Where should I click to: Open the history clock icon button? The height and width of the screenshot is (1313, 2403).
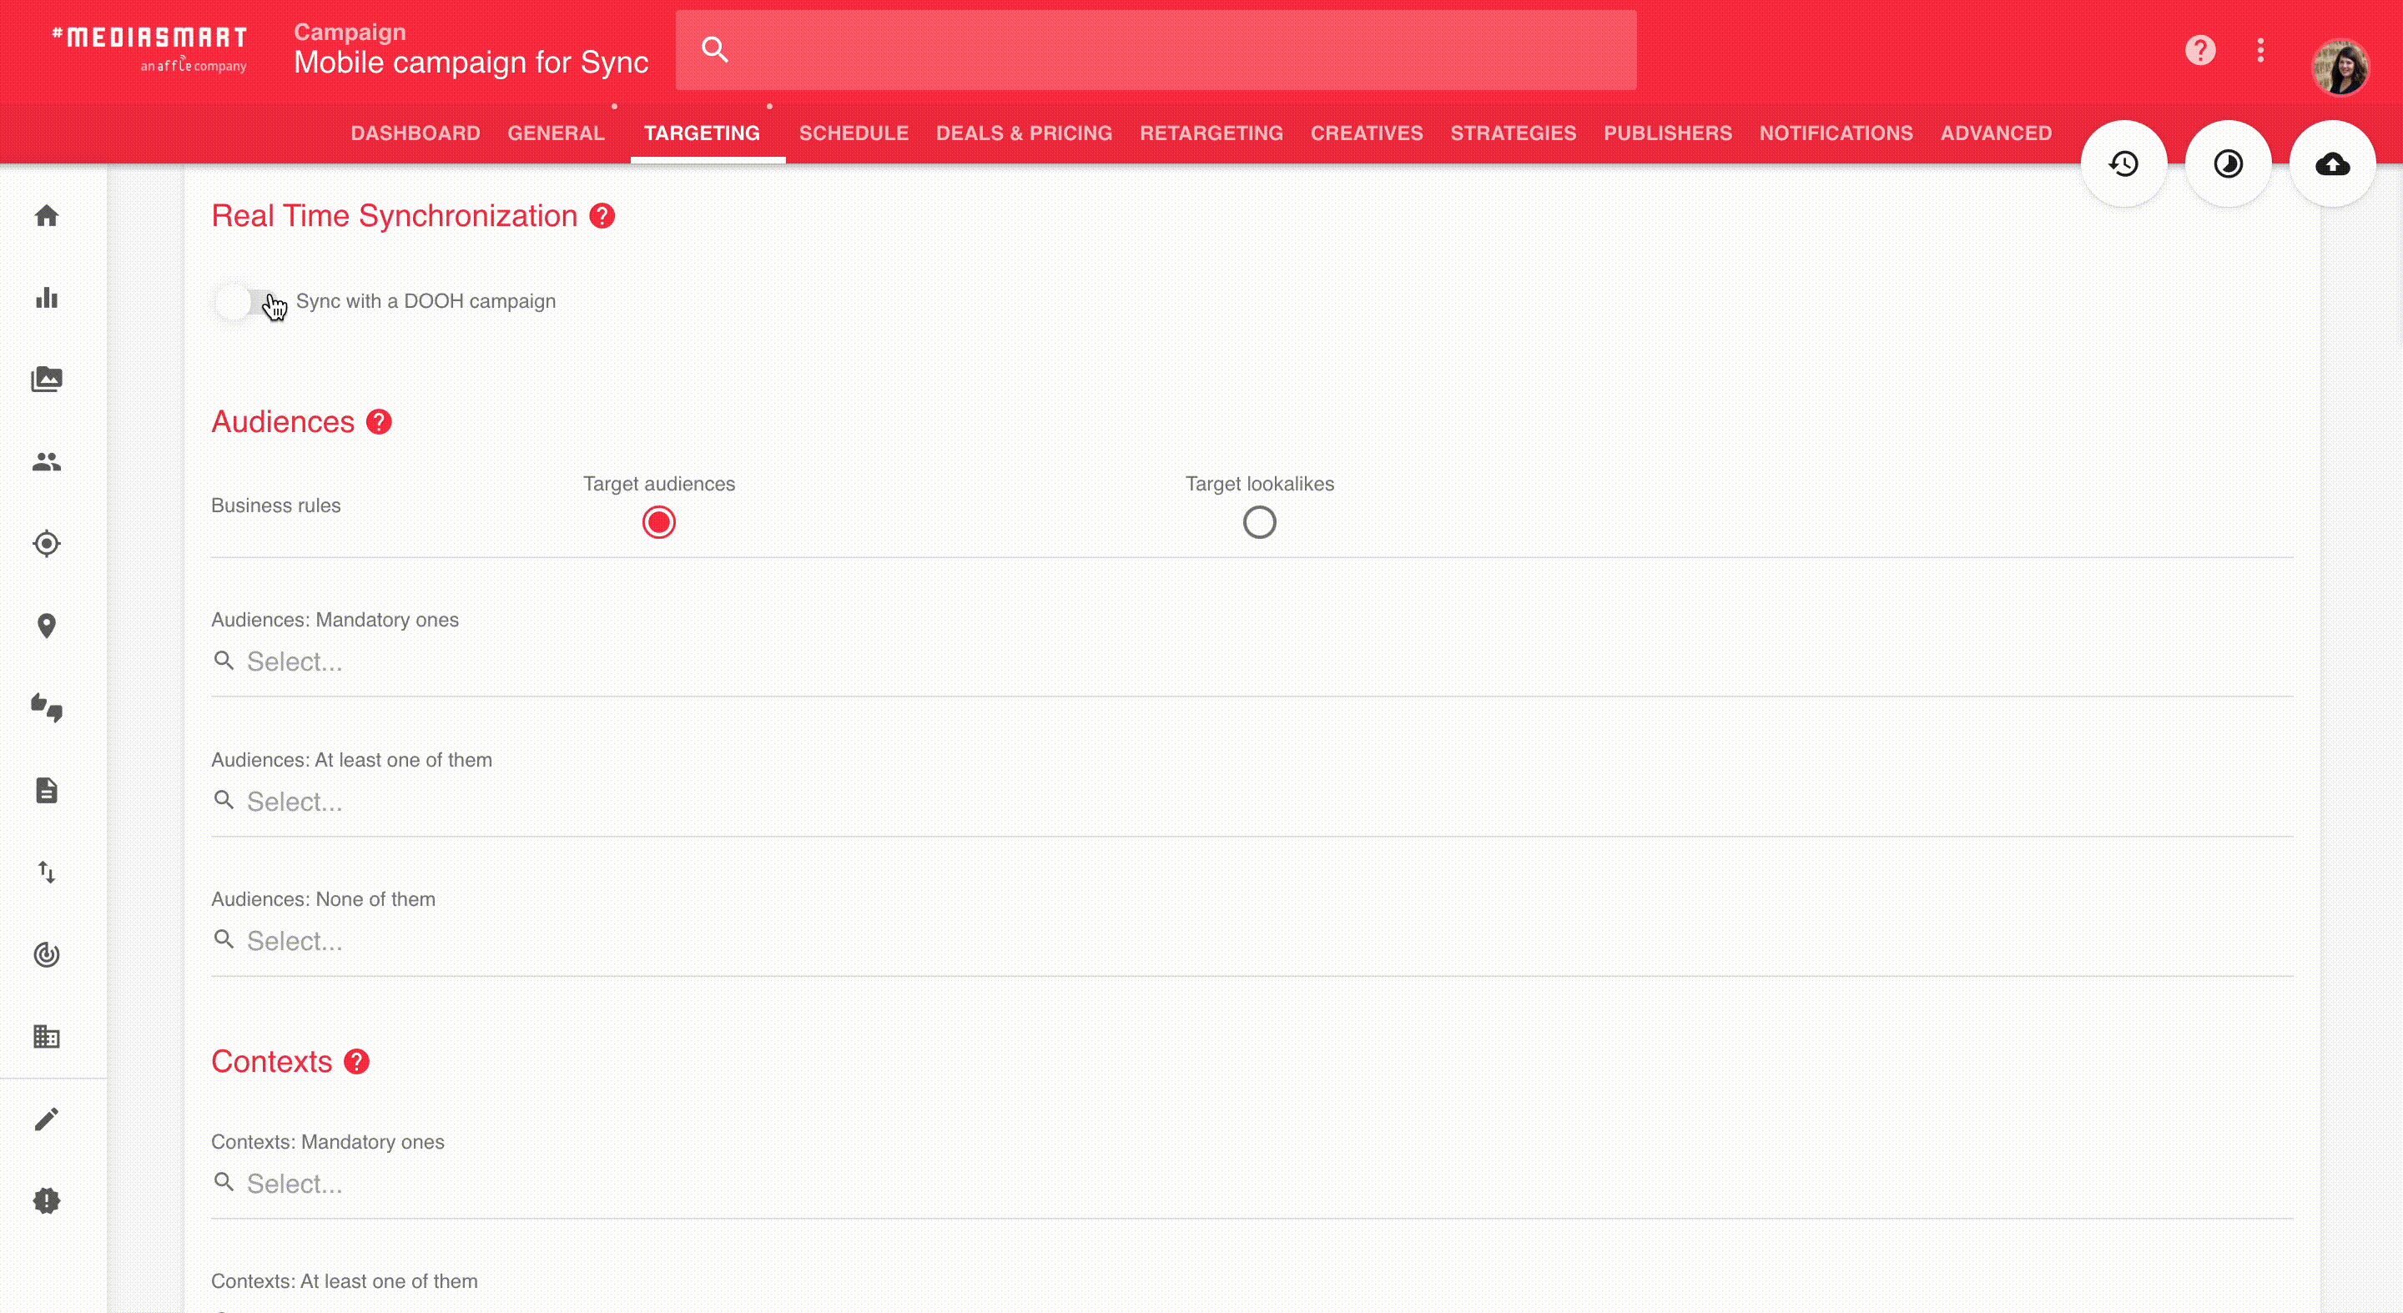point(2124,164)
